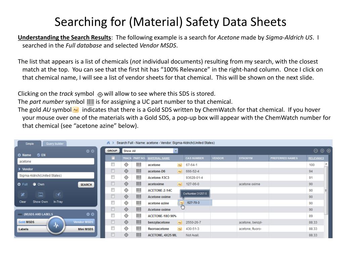Assign part number to acetone via barcode icon
This screenshot has width=344, height=258.
coord(139,165)
